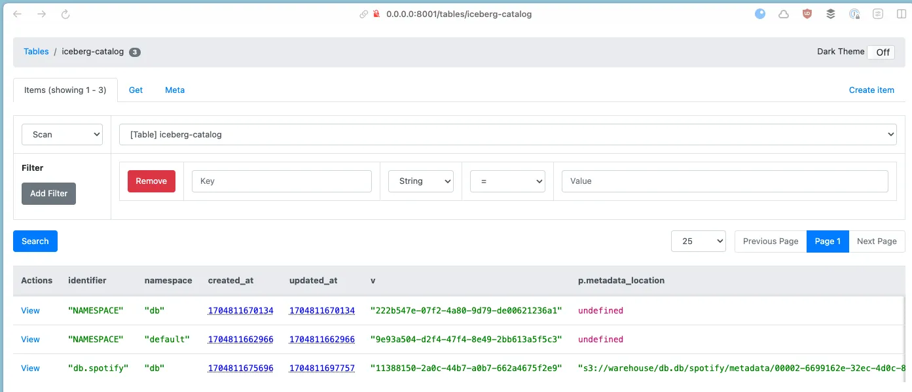
Task: Click the red insecure-connection lock icon
Action: pyautogui.click(x=376, y=14)
